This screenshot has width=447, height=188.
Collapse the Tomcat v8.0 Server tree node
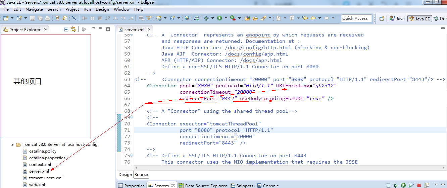pyautogui.click(x=13, y=145)
